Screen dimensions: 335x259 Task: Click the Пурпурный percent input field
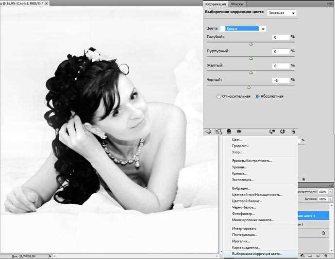tap(281, 51)
